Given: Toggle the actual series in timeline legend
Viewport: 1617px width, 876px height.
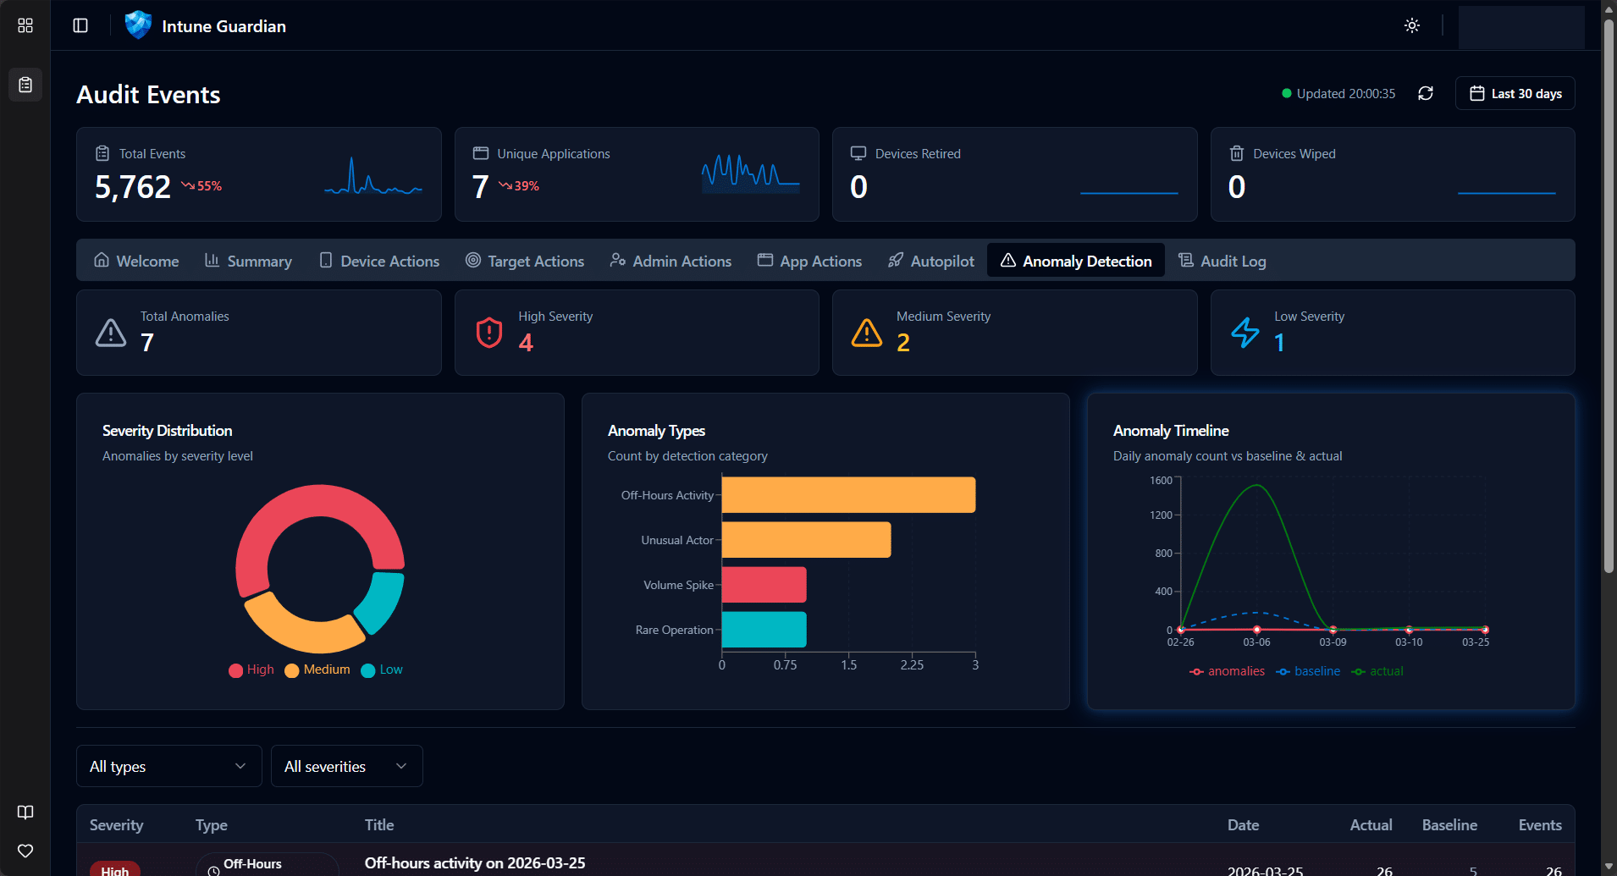Looking at the screenshot, I should (x=1377, y=671).
